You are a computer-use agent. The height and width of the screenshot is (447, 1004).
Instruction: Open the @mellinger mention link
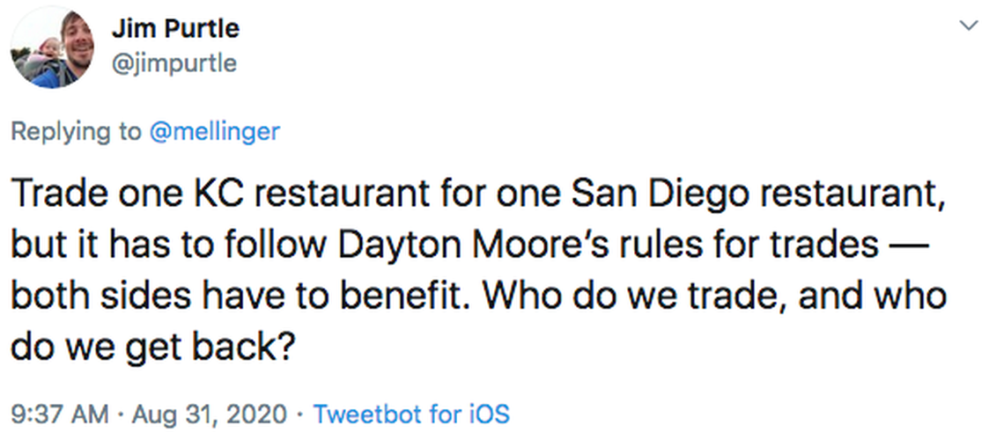pos(214,132)
